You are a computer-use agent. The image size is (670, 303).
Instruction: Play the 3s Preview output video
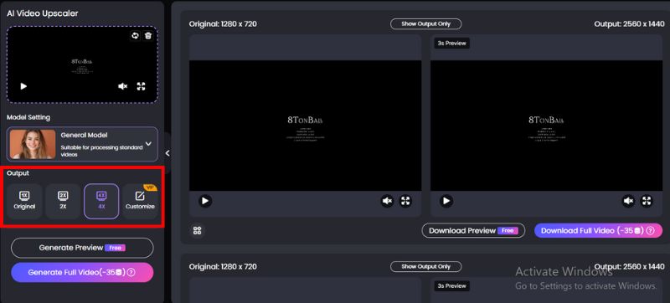[x=446, y=201]
